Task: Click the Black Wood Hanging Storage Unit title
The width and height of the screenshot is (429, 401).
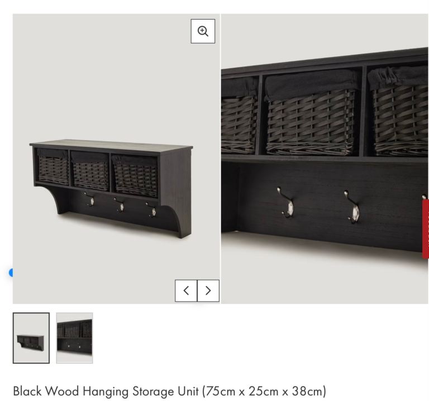Action: pyautogui.click(x=170, y=391)
